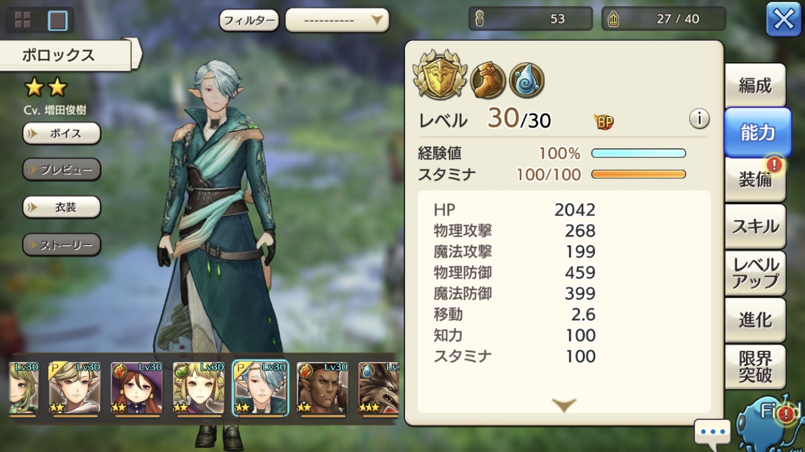Click the orange スタミナ gauge bar
This screenshot has width=805, height=452.
(638, 175)
